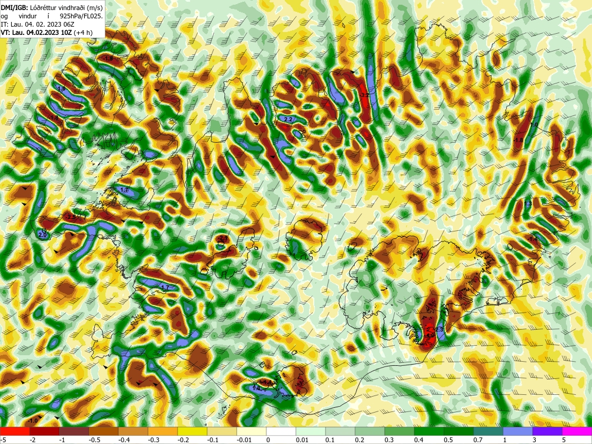Click the "IT: Lau. 04. 02. 2023 06Z" line
Screen dimensions: 592x444
[x=37, y=24]
